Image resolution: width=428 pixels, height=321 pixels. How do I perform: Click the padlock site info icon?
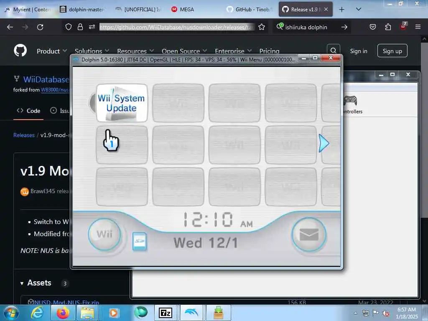coord(80,27)
